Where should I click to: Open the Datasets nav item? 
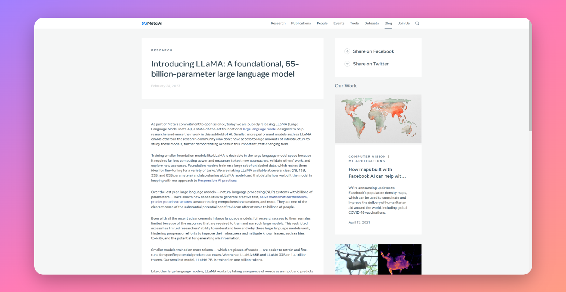371,23
